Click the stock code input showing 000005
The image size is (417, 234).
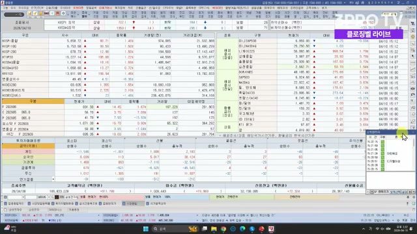[x=42, y=197]
